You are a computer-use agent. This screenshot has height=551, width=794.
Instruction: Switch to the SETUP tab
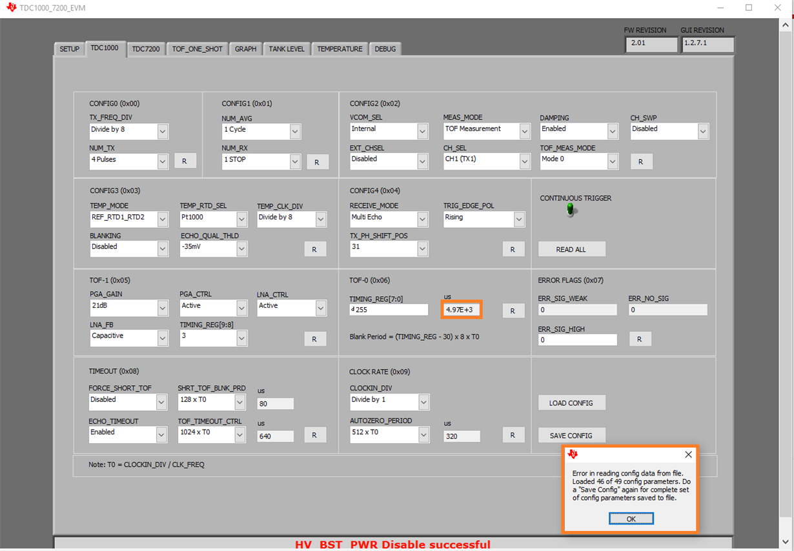pos(70,49)
